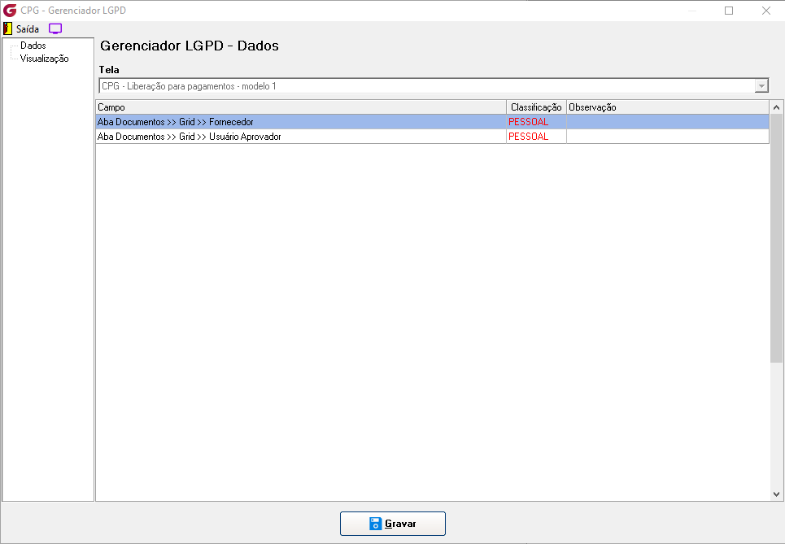This screenshot has width=785, height=544.
Task: Click the scrollbar down arrow
Action: point(777,494)
